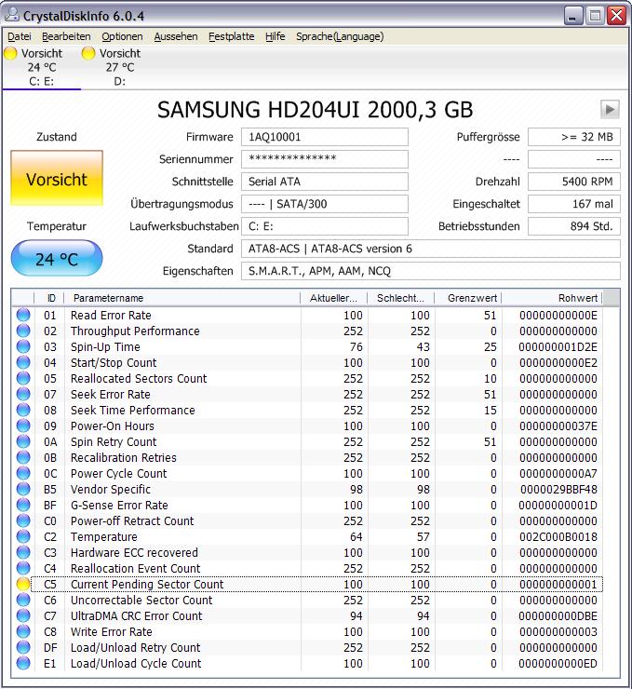Click the blue status icon for Reallocated Sectors Count
Viewport: 632px width, 689px height.
[23, 378]
